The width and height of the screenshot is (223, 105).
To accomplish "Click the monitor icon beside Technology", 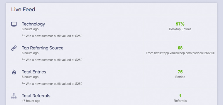I will click(14, 24).
